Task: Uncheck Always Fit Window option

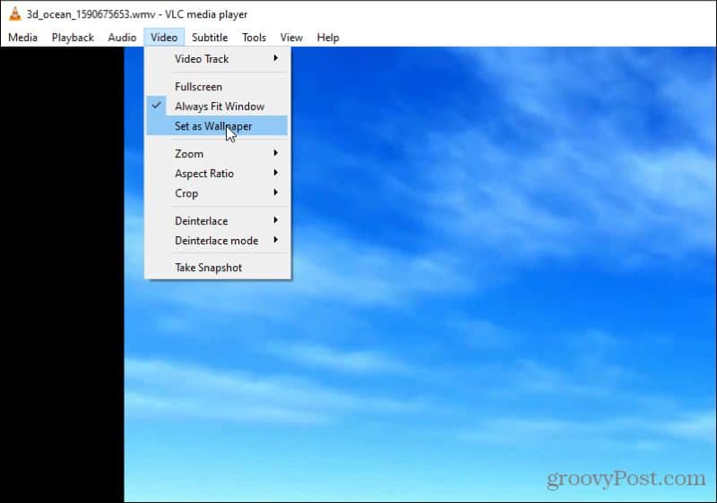Action: pos(217,107)
